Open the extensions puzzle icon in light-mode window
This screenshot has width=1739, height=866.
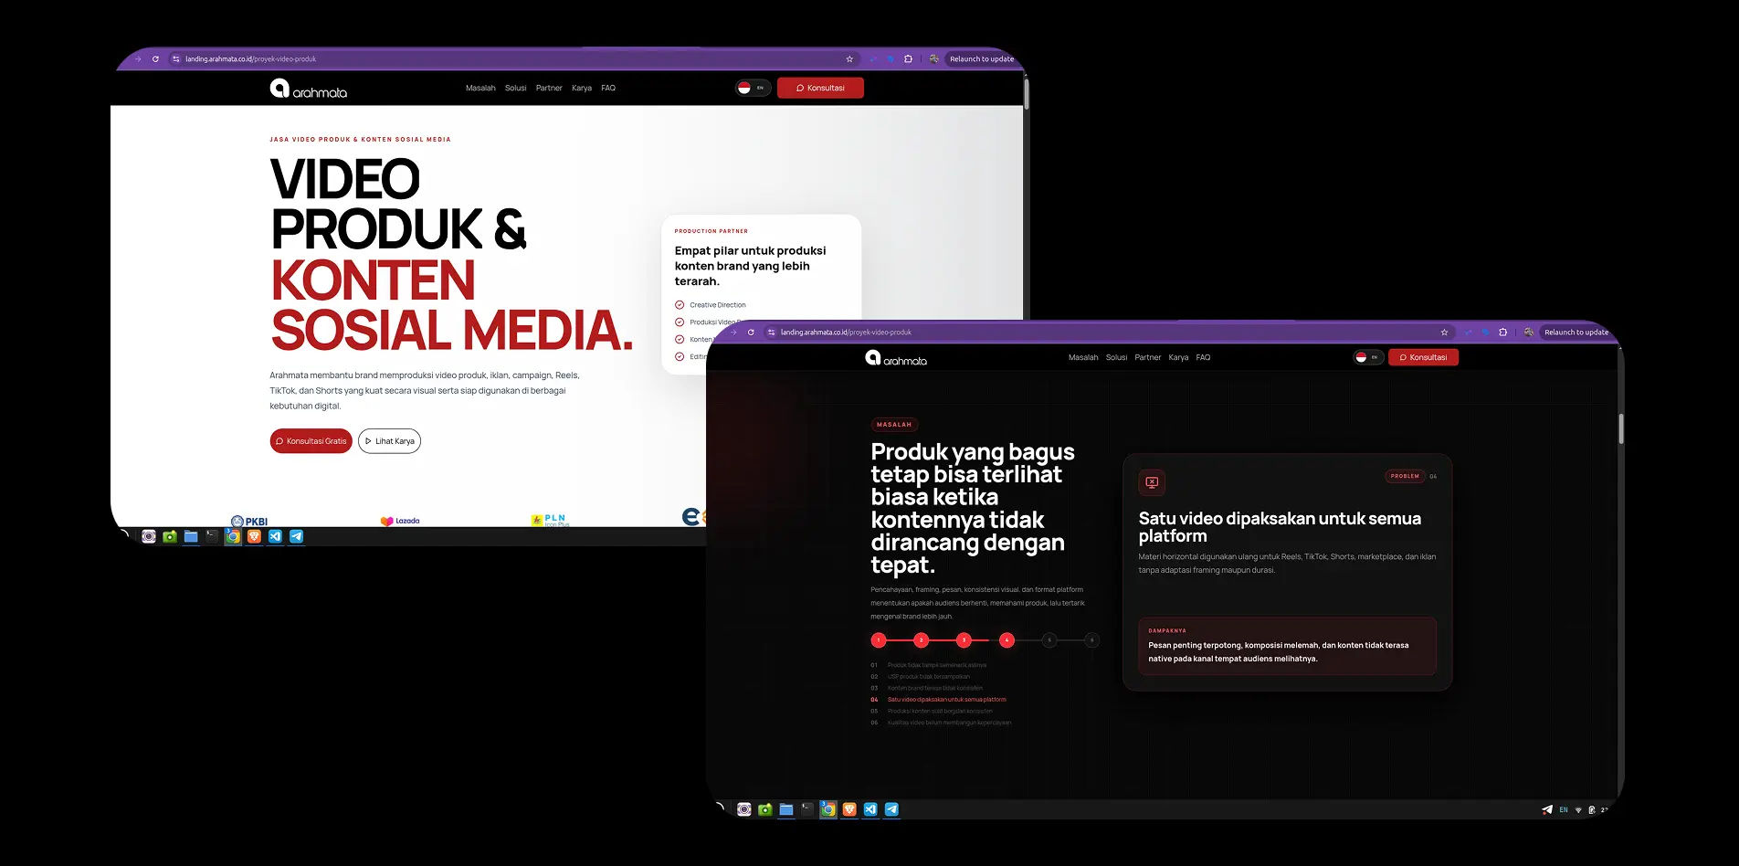908,59
